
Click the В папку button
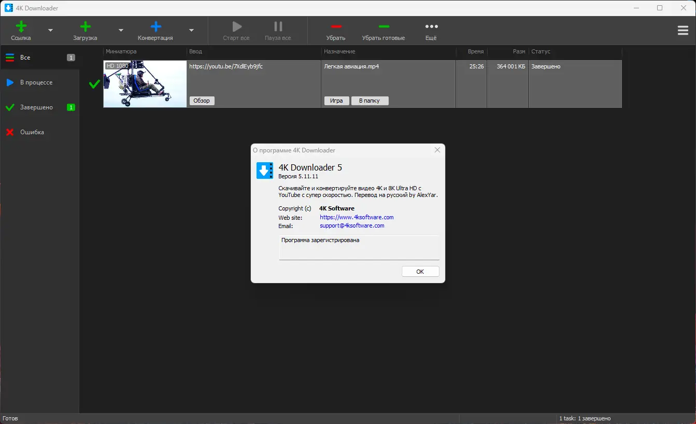(370, 101)
